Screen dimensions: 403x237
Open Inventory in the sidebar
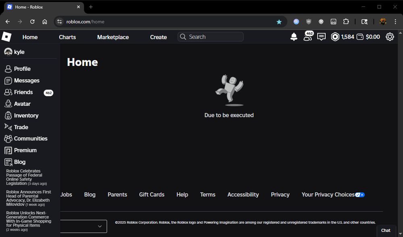[x=21, y=115]
